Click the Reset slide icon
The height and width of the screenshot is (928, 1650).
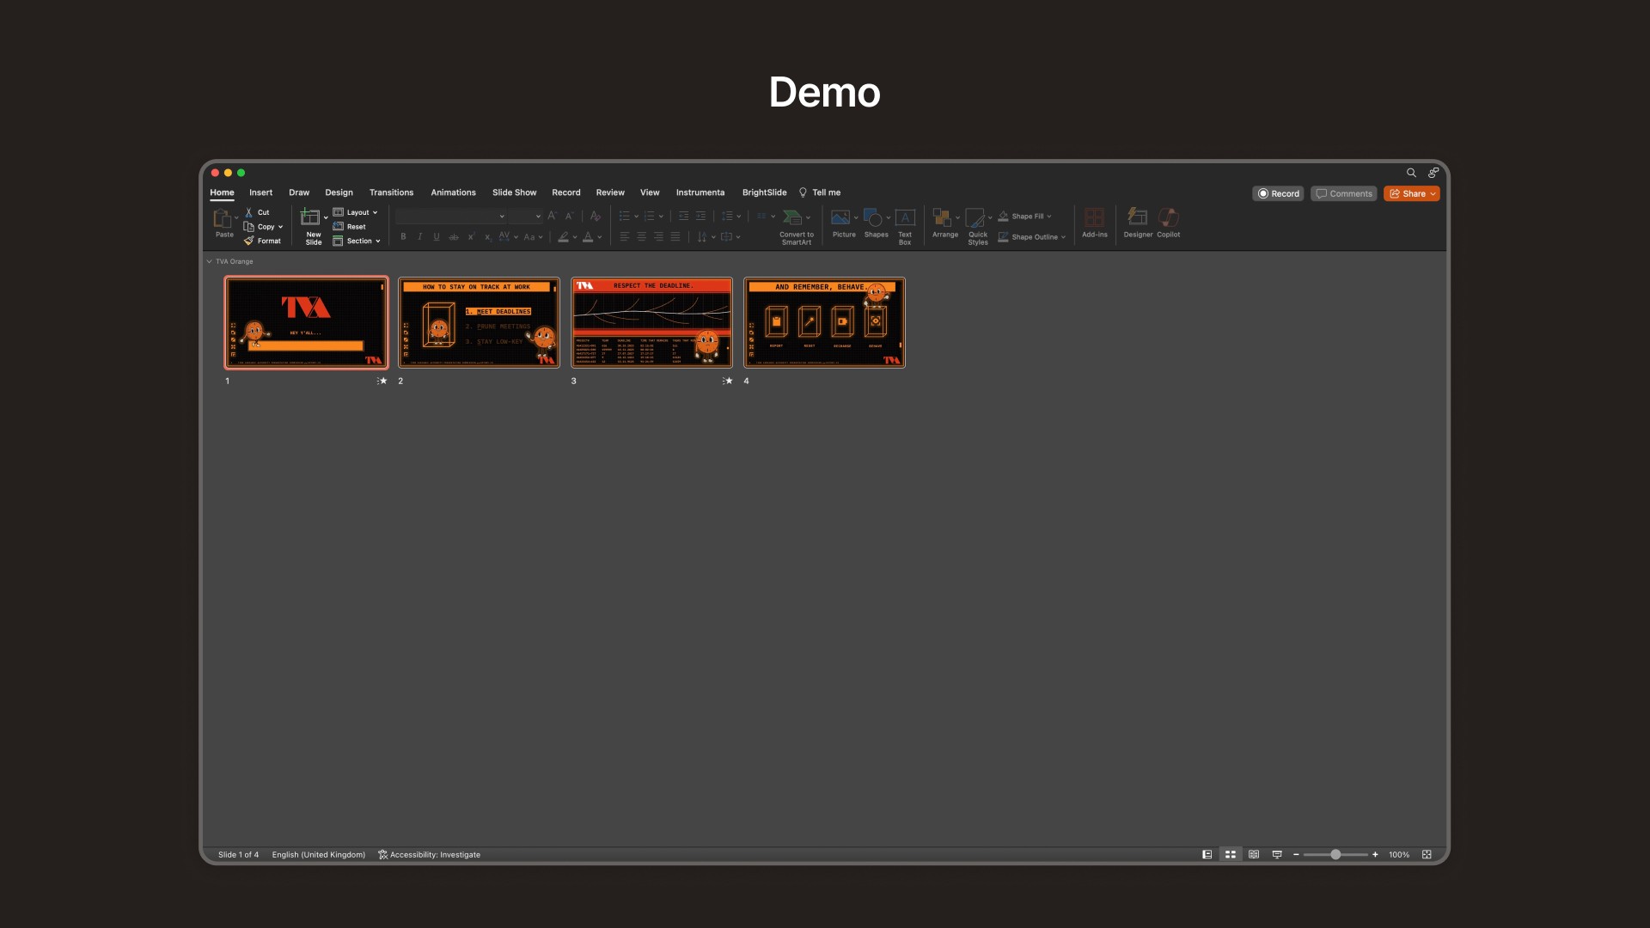click(x=339, y=227)
